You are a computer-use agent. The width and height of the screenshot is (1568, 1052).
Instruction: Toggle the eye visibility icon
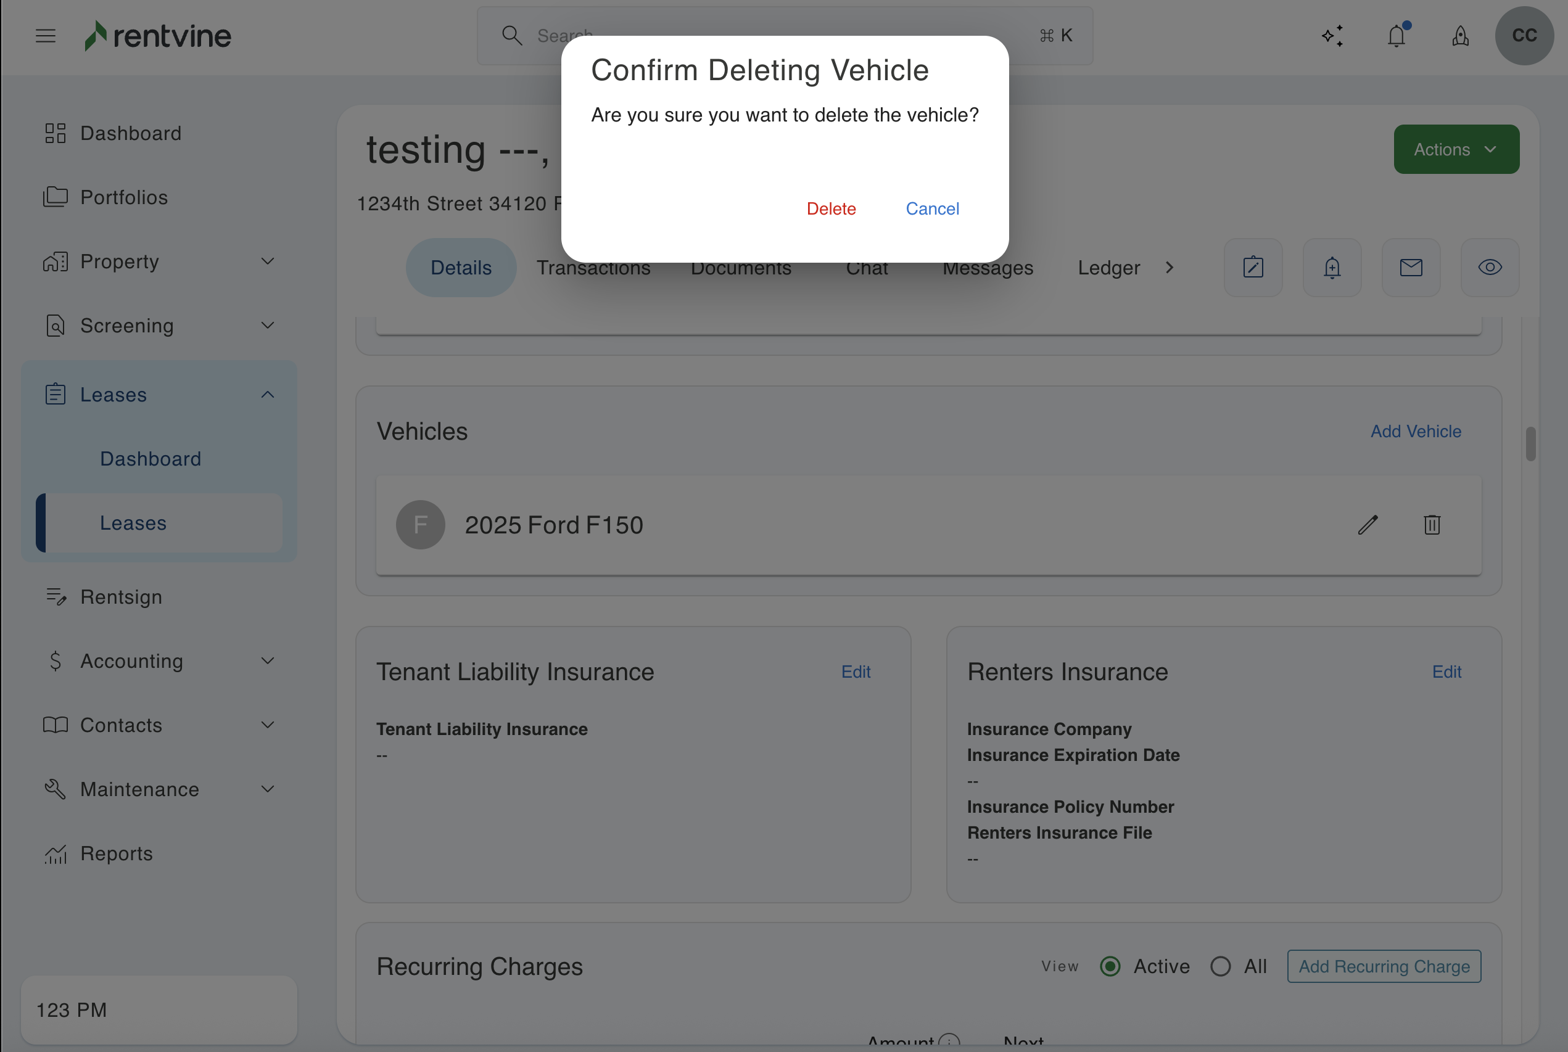(1490, 268)
